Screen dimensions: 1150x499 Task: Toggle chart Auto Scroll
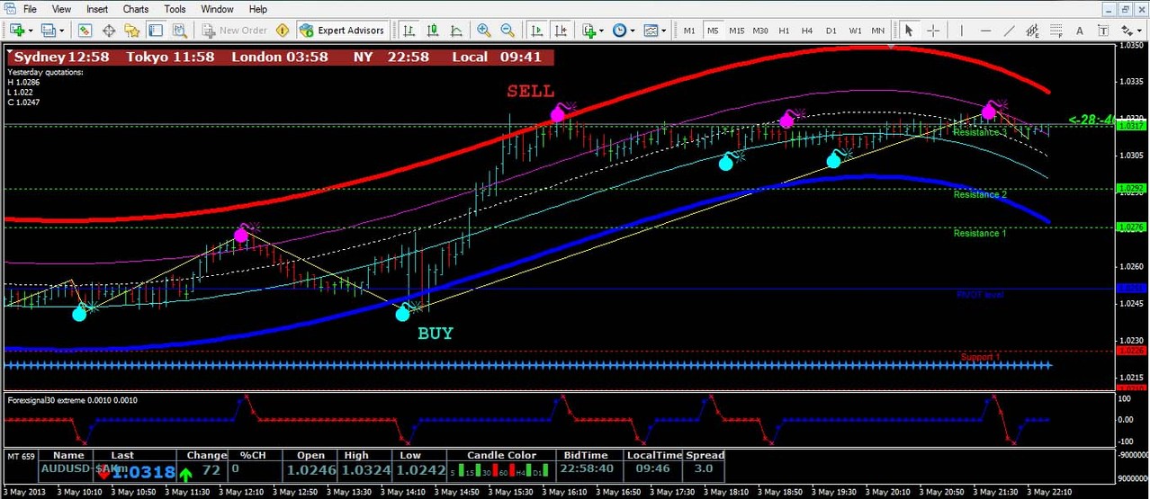click(x=537, y=30)
